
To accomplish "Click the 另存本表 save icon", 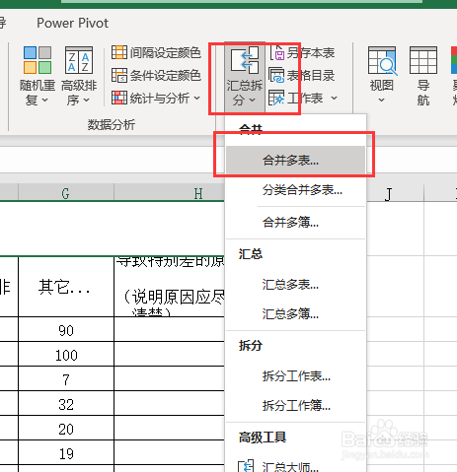I will click(x=277, y=52).
